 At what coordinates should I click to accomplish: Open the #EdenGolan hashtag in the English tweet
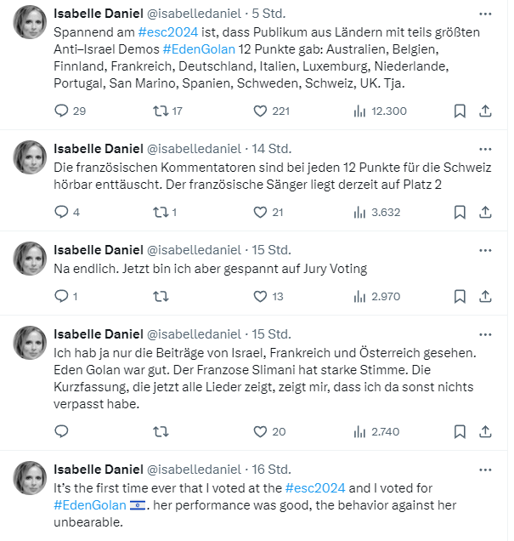point(90,505)
